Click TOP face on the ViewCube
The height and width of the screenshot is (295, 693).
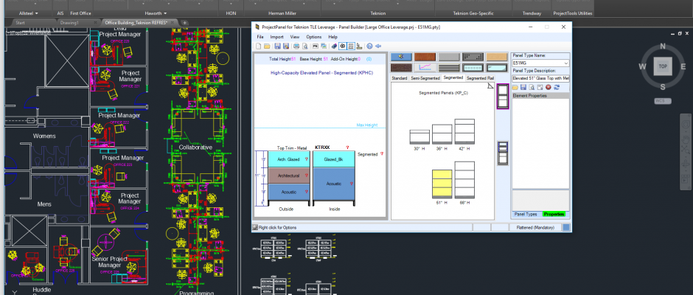point(663,66)
